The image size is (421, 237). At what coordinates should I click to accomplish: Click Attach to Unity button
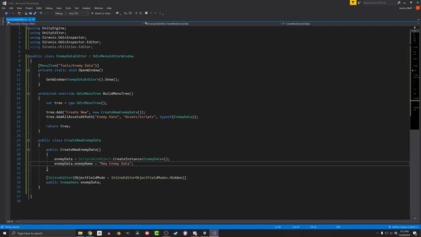pyautogui.click(x=102, y=13)
